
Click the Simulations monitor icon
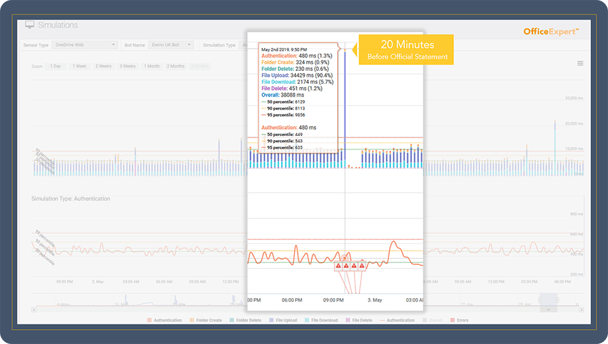[29, 25]
